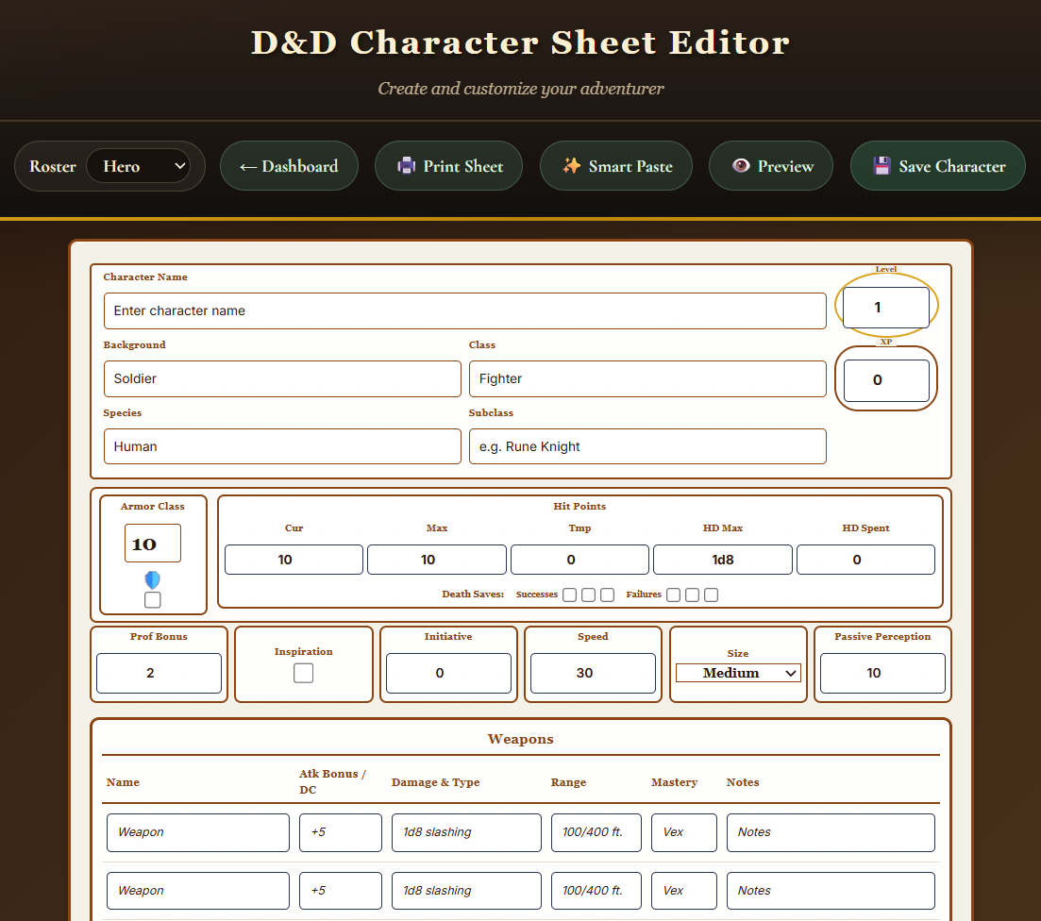The image size is (1041, 921).
Task: Focus the Subclass text field
Action: click(646, 446)
